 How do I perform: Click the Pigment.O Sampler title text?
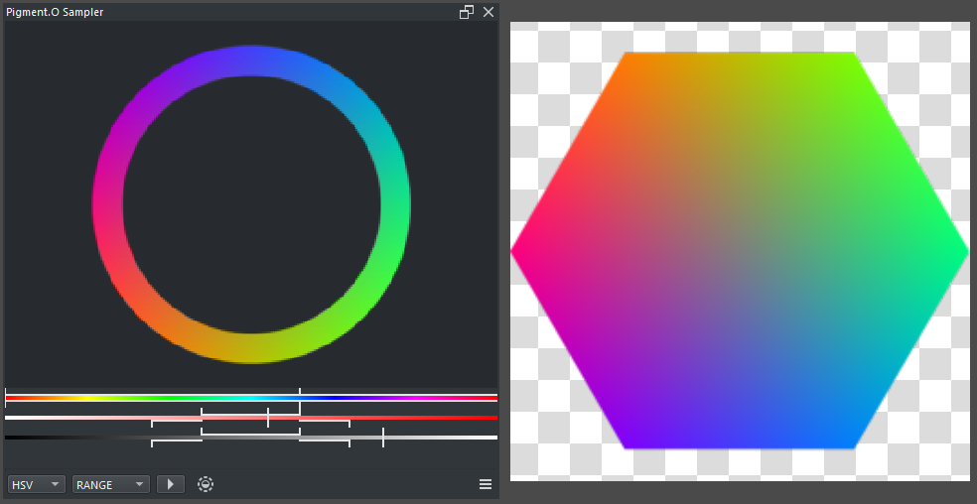(55, 12)
